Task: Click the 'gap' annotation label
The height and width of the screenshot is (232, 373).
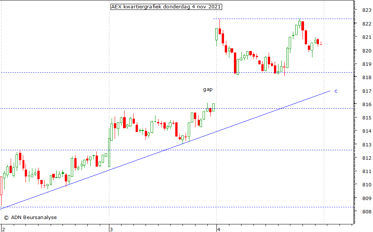Action: click(208, 89)
